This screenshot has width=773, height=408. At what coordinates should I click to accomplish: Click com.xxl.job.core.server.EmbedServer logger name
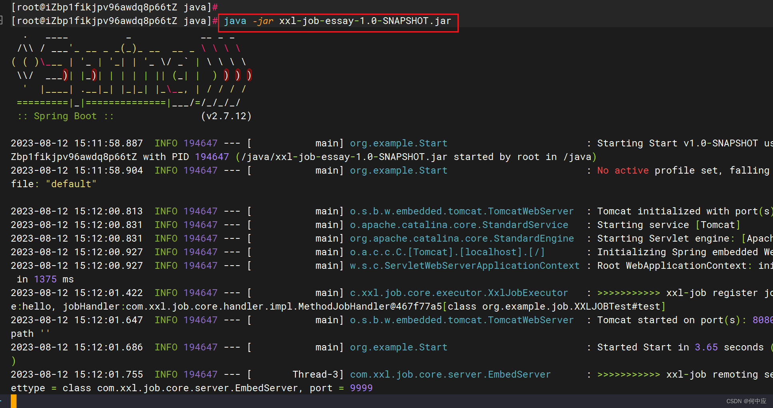[x=450, y=374]
